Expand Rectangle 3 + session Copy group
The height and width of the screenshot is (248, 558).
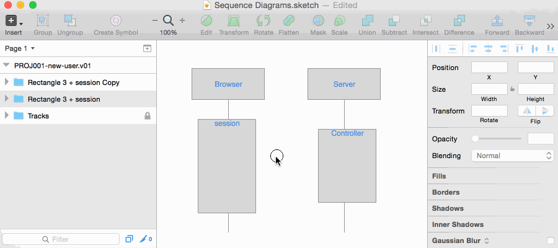pos(7,82)
